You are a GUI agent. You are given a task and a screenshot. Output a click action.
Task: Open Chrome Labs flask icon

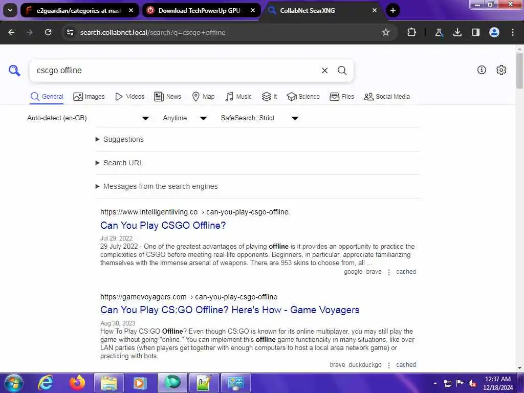click(439, 32)
